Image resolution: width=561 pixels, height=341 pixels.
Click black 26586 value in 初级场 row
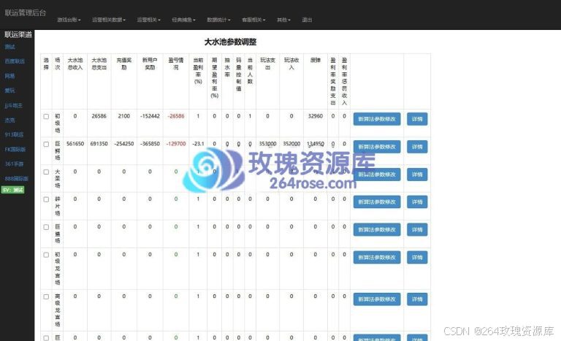(99, 116)
